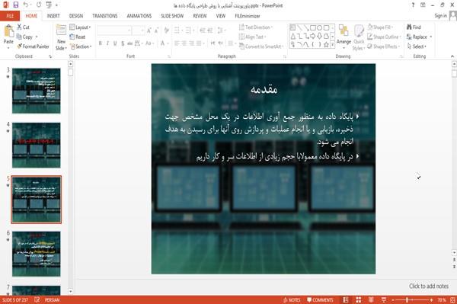
Task: Toggle the Comments pane in status bar
Action: [x=320, y=300]
